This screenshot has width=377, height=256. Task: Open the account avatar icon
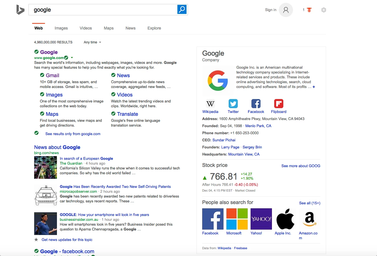pos(286,10)
